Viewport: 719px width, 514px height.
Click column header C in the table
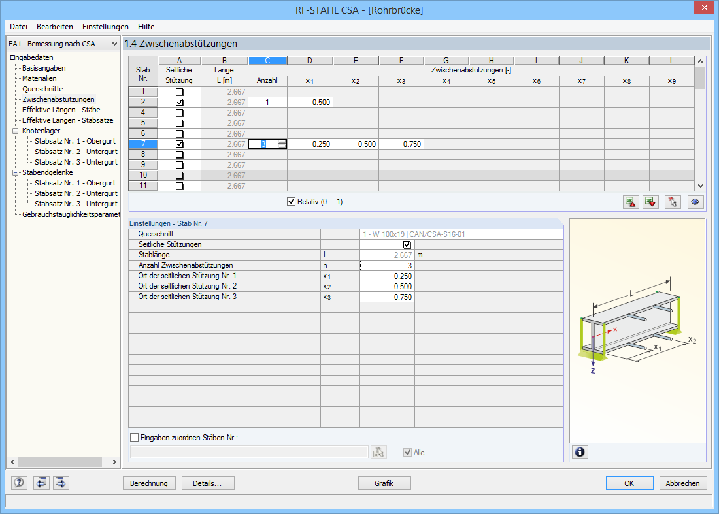[267, 61]
